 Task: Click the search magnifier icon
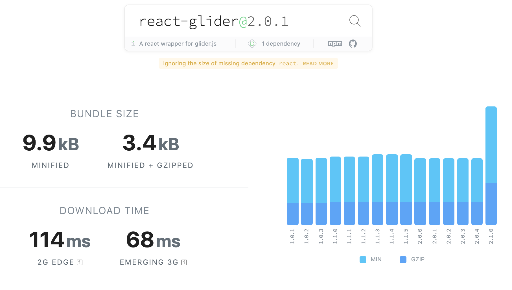tap(355, 21)
